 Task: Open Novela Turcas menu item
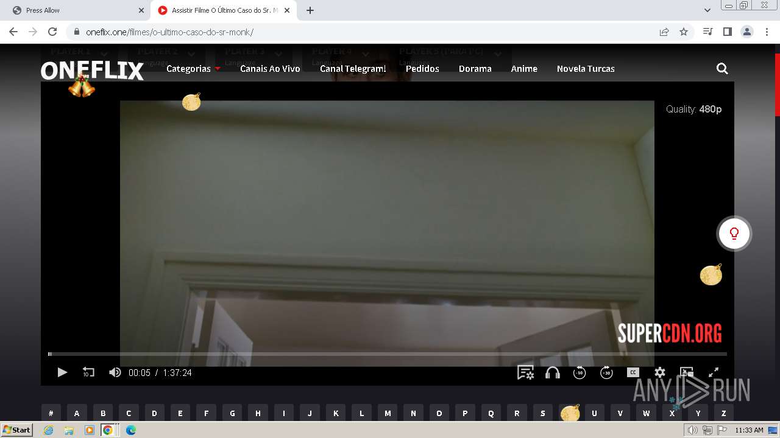586,69
